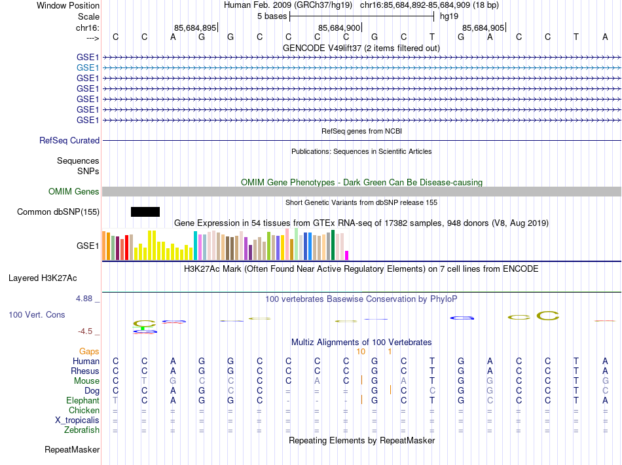This screenshot has height=465, width=622.
Task: Open Multiz Alignments of 100 Vertebrates title
Action: (361, 342)
